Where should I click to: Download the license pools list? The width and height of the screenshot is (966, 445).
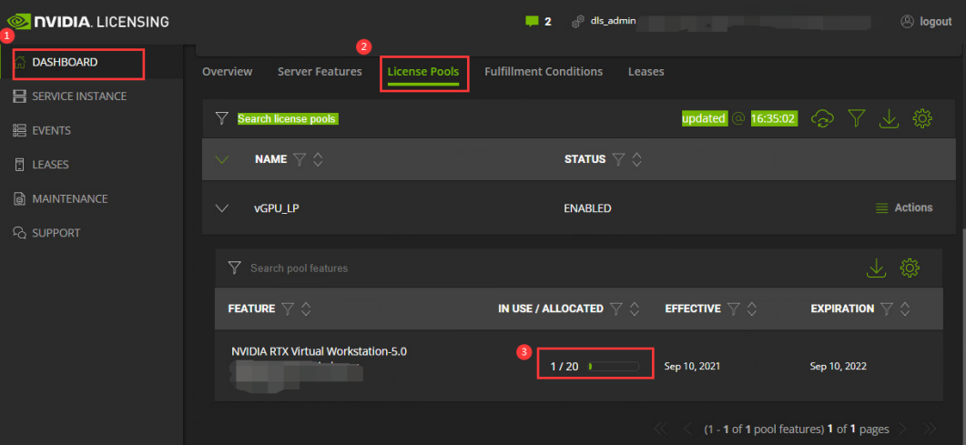coord(889,119)
